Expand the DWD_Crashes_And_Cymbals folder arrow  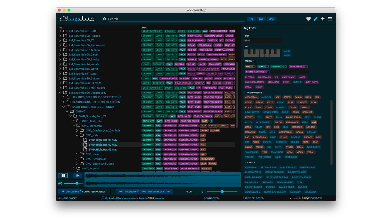pyautogui.click(x=77, y=130)
